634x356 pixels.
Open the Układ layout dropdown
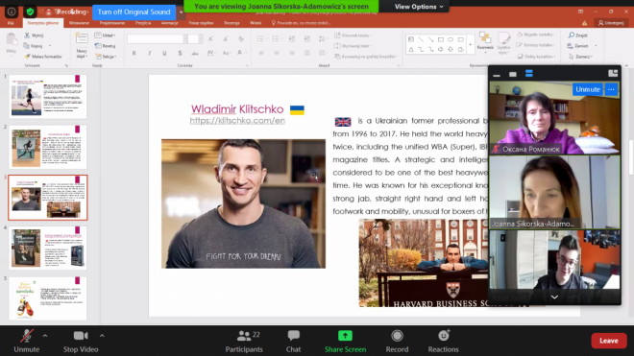(x=105, y=36)
